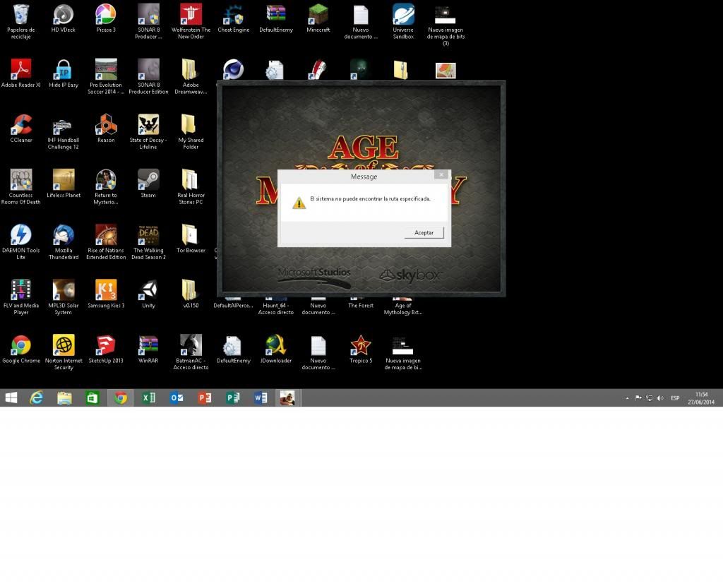
Task: Select the Steam desktop icon
Action: click(148, 184)
